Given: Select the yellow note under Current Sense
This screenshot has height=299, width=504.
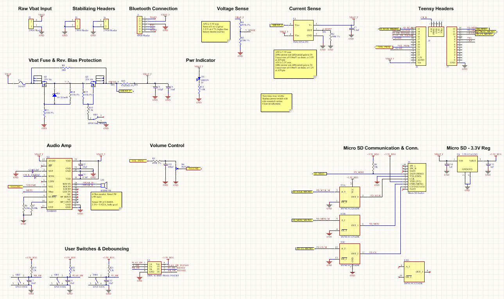Looking at the screenshot, I should pyautogui.click(x=296, y=63).
